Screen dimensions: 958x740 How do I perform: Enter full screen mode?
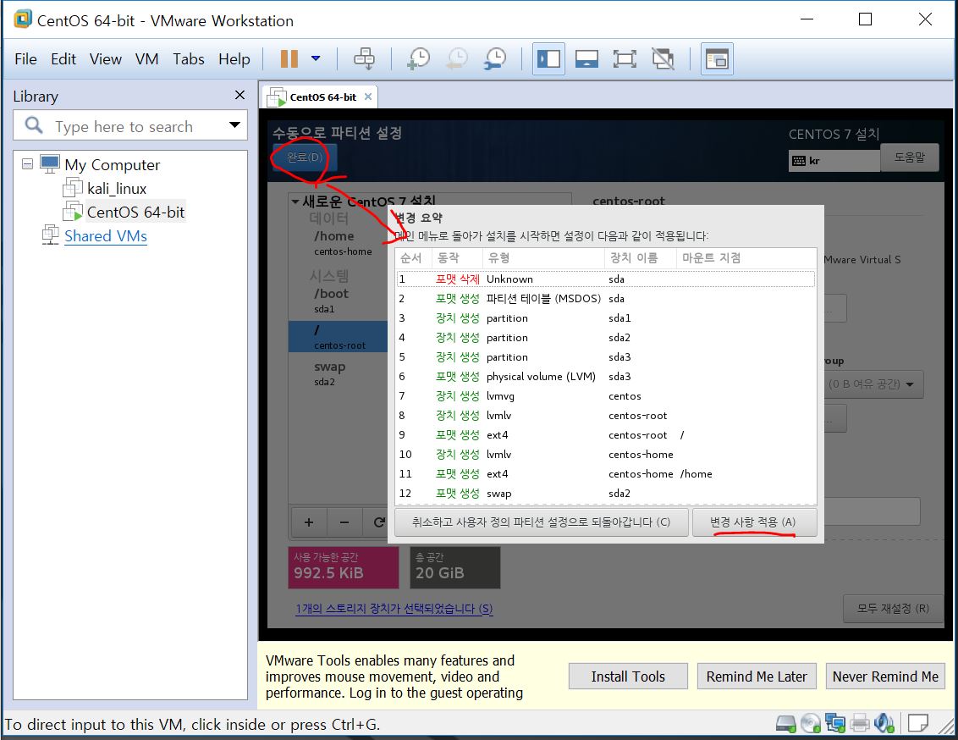pyautogui.click(x=625, y=59)
